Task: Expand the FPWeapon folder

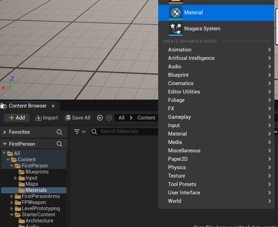Action: coord(12,203)
